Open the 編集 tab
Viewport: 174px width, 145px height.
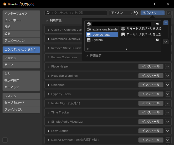[x=21, y=34]
